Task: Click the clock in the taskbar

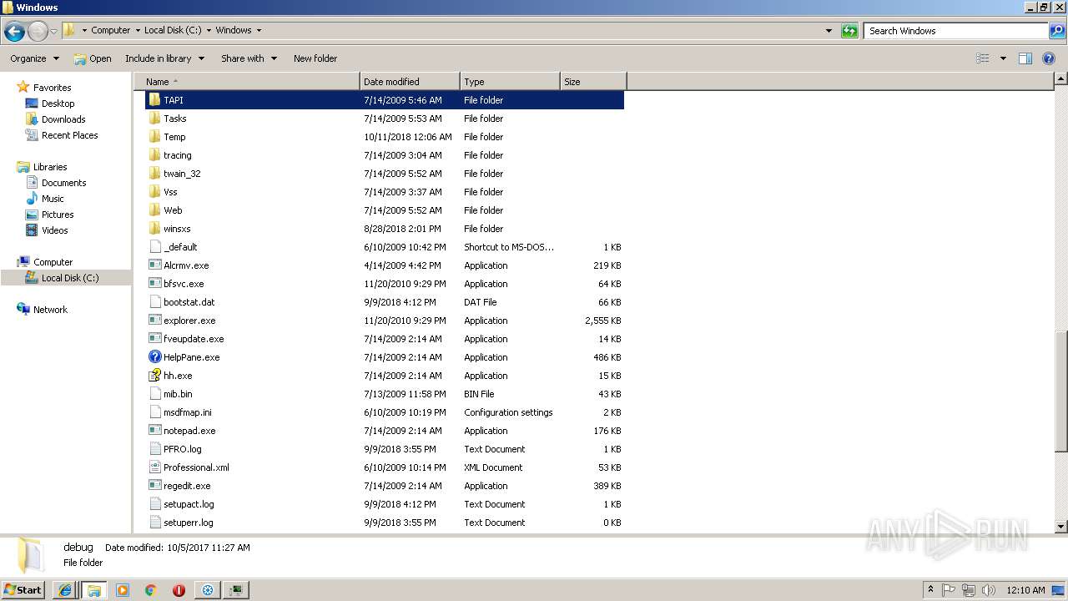Action: (x=1025, y=590)
